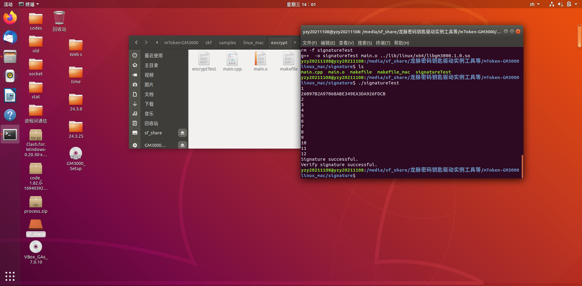
Task: Click the network status icon in top bar
Action: [x=552, y=4]
